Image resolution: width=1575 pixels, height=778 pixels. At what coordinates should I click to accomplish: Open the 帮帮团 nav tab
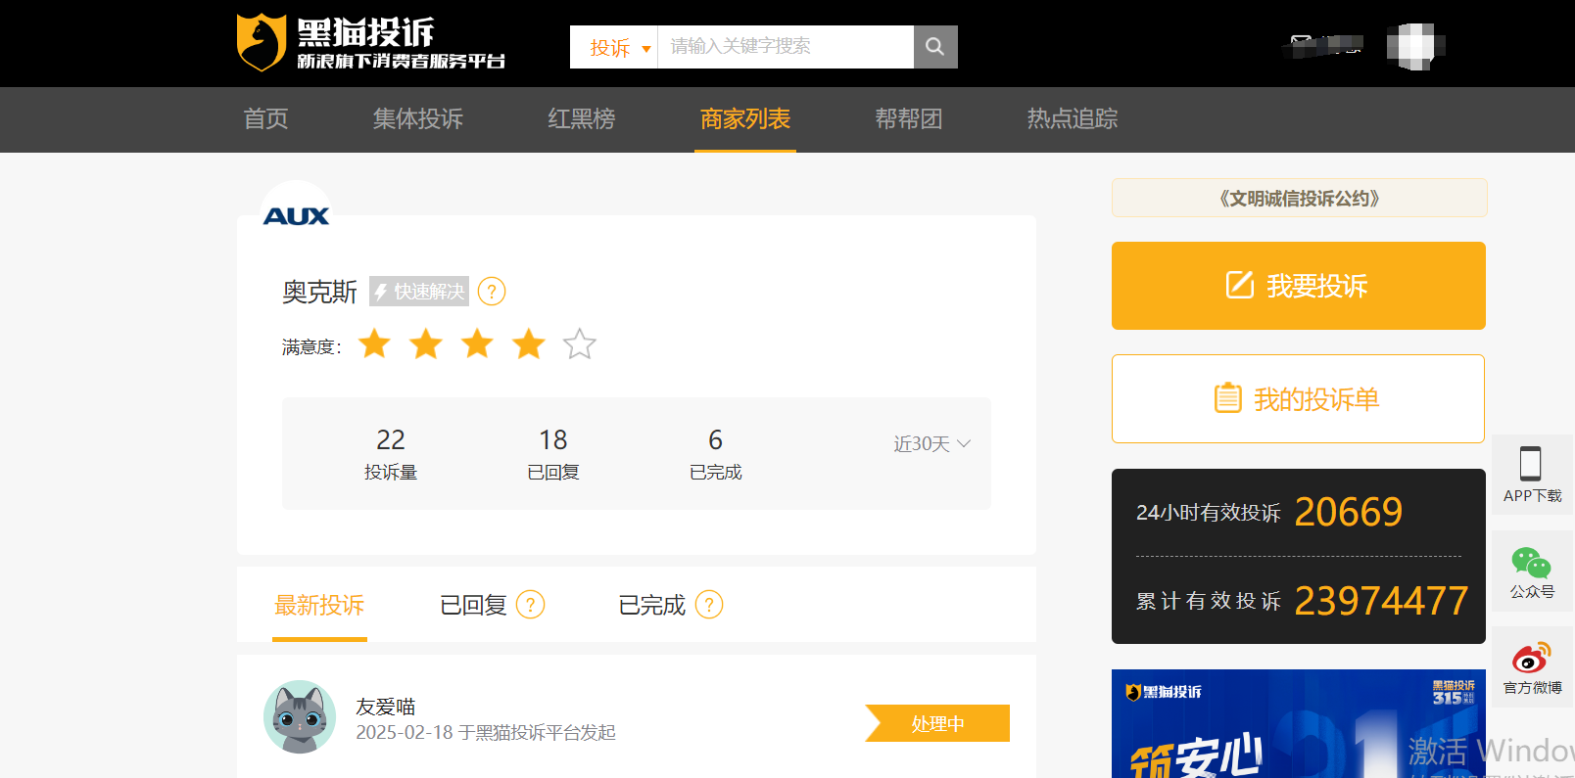[909, 119]
